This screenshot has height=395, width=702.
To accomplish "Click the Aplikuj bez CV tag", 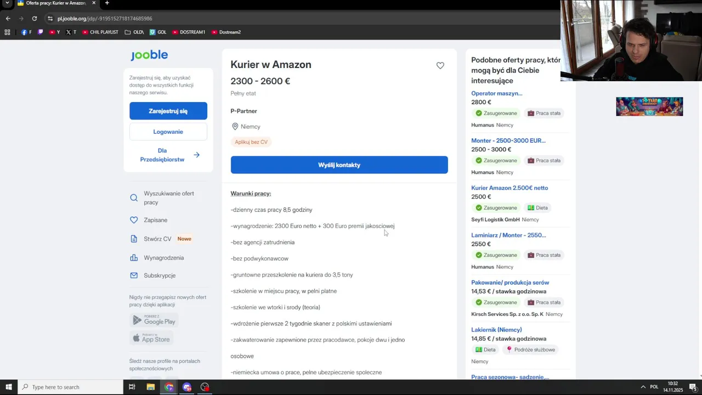I will click(251, 142).
